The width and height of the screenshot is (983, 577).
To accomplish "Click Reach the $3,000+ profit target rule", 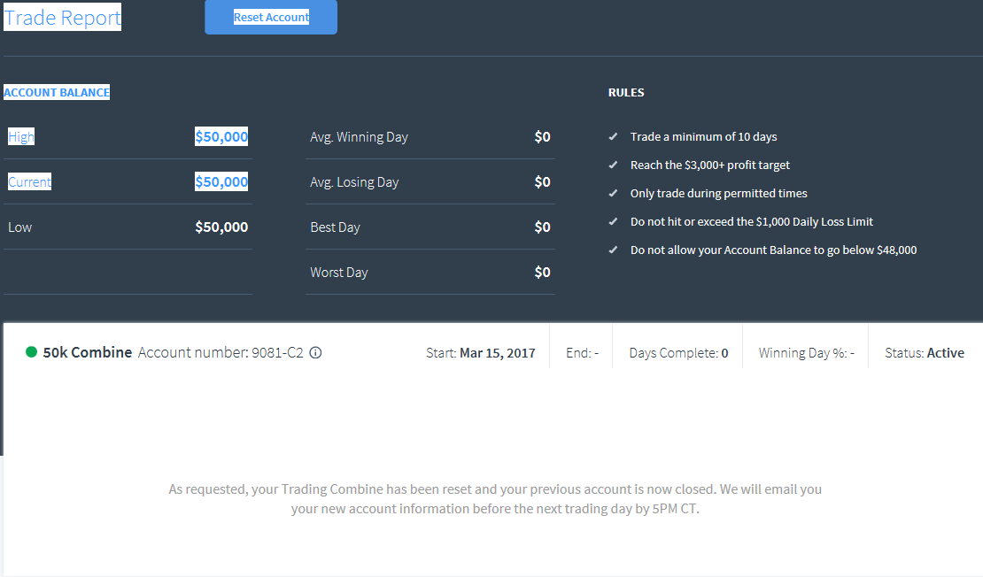I will [709, 165].
